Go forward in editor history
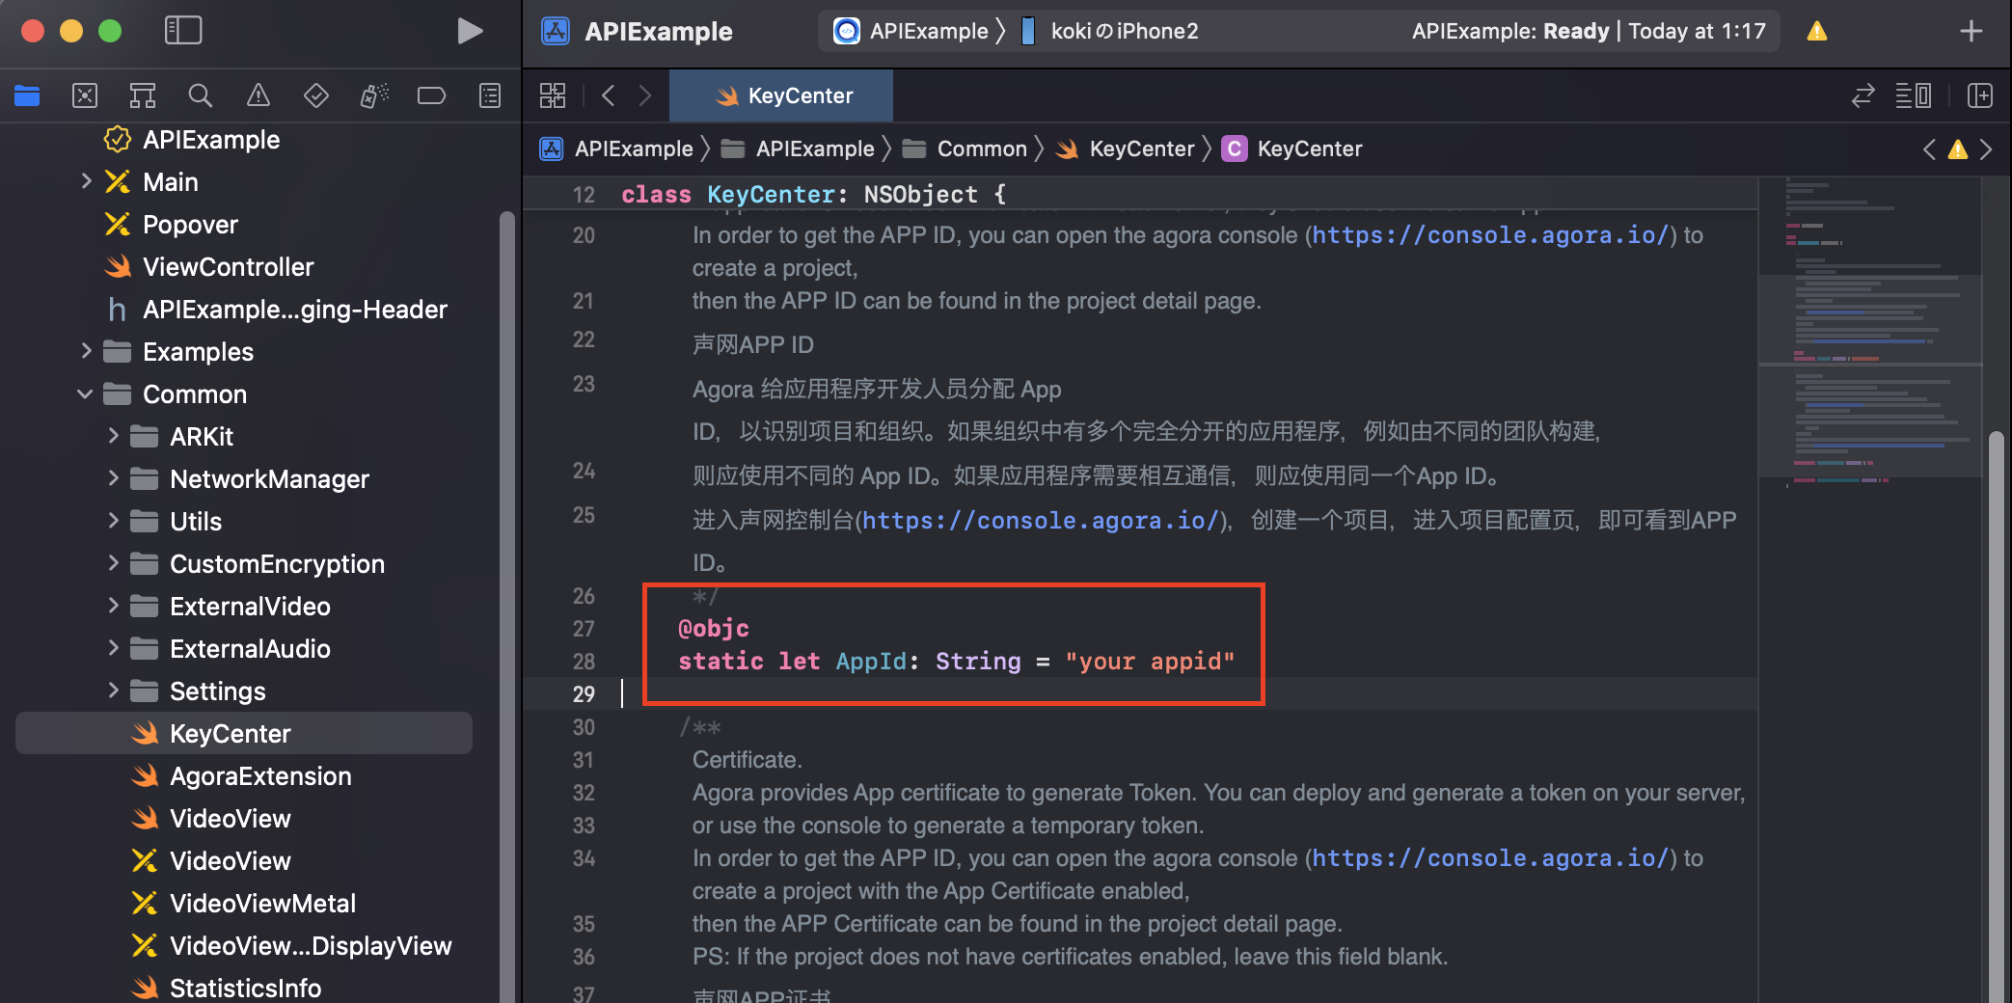The width and height of the screenshot is (2012, 1003). pos(645,95)
